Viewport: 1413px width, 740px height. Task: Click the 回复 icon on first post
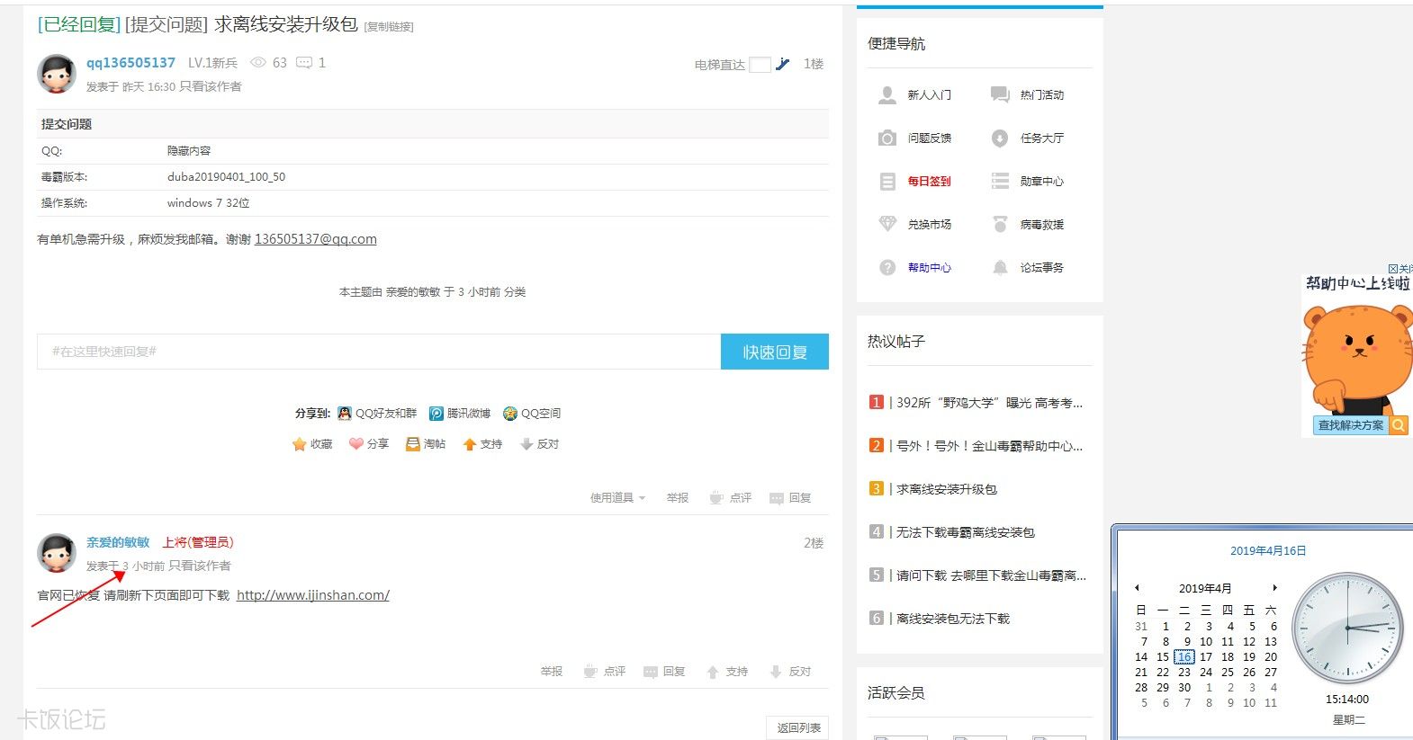point(777,498)
